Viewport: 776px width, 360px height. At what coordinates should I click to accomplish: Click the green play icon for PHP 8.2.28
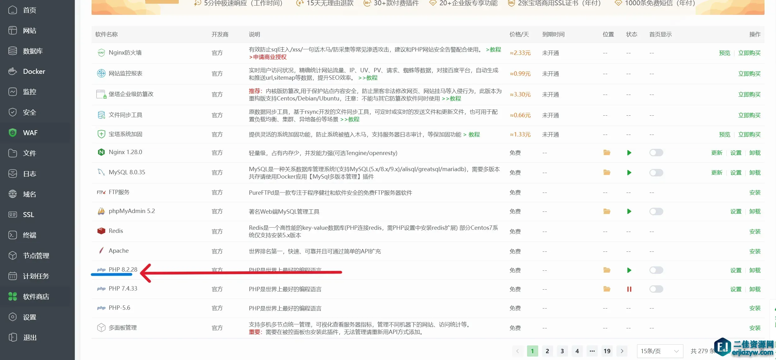click(629, 270)
